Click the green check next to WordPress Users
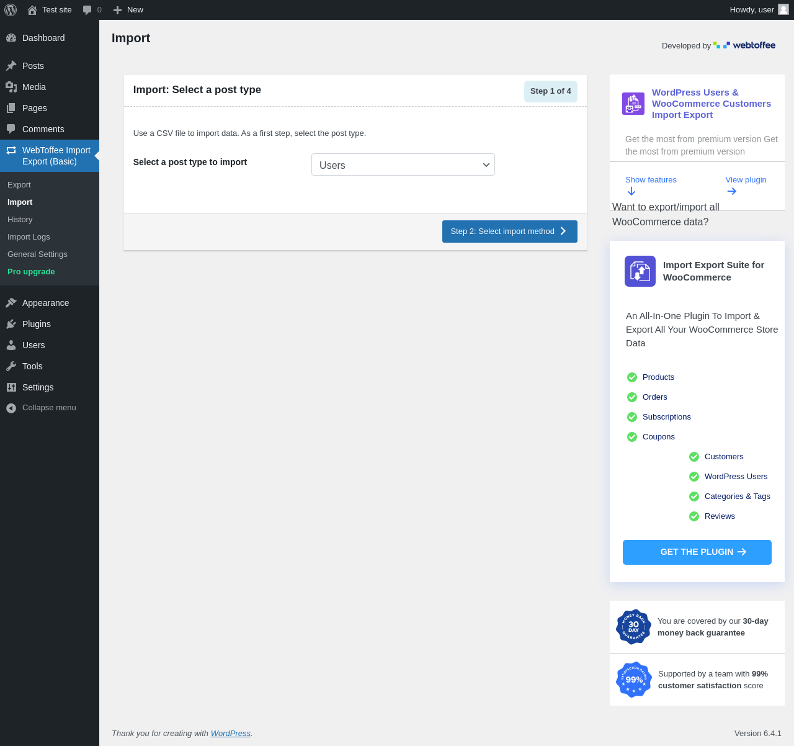Image resolution: width=794 pixels, height=746 pixels. (694, 477)
